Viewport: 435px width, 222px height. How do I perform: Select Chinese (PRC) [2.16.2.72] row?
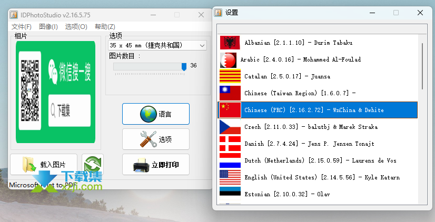tap(318, 110)
